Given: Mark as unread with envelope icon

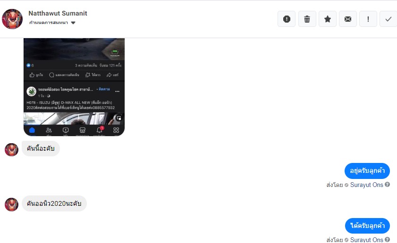Looking at the screenshot, I should [348, 19].
